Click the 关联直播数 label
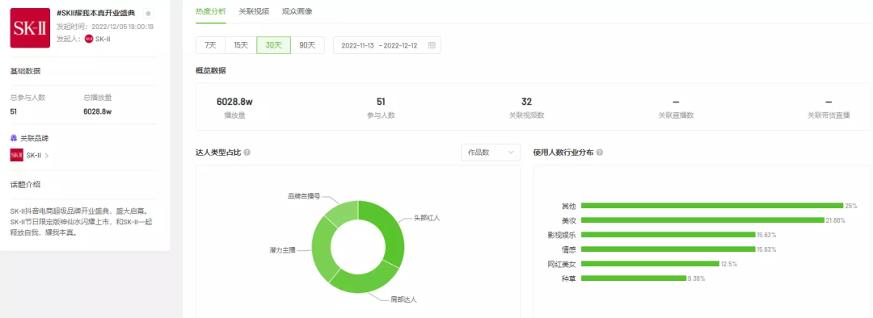This screenshot has width=873, height=318. click(675, 115)
